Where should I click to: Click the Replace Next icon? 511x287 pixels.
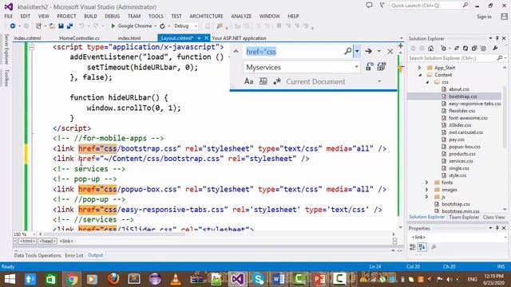(x=370, y=67)
